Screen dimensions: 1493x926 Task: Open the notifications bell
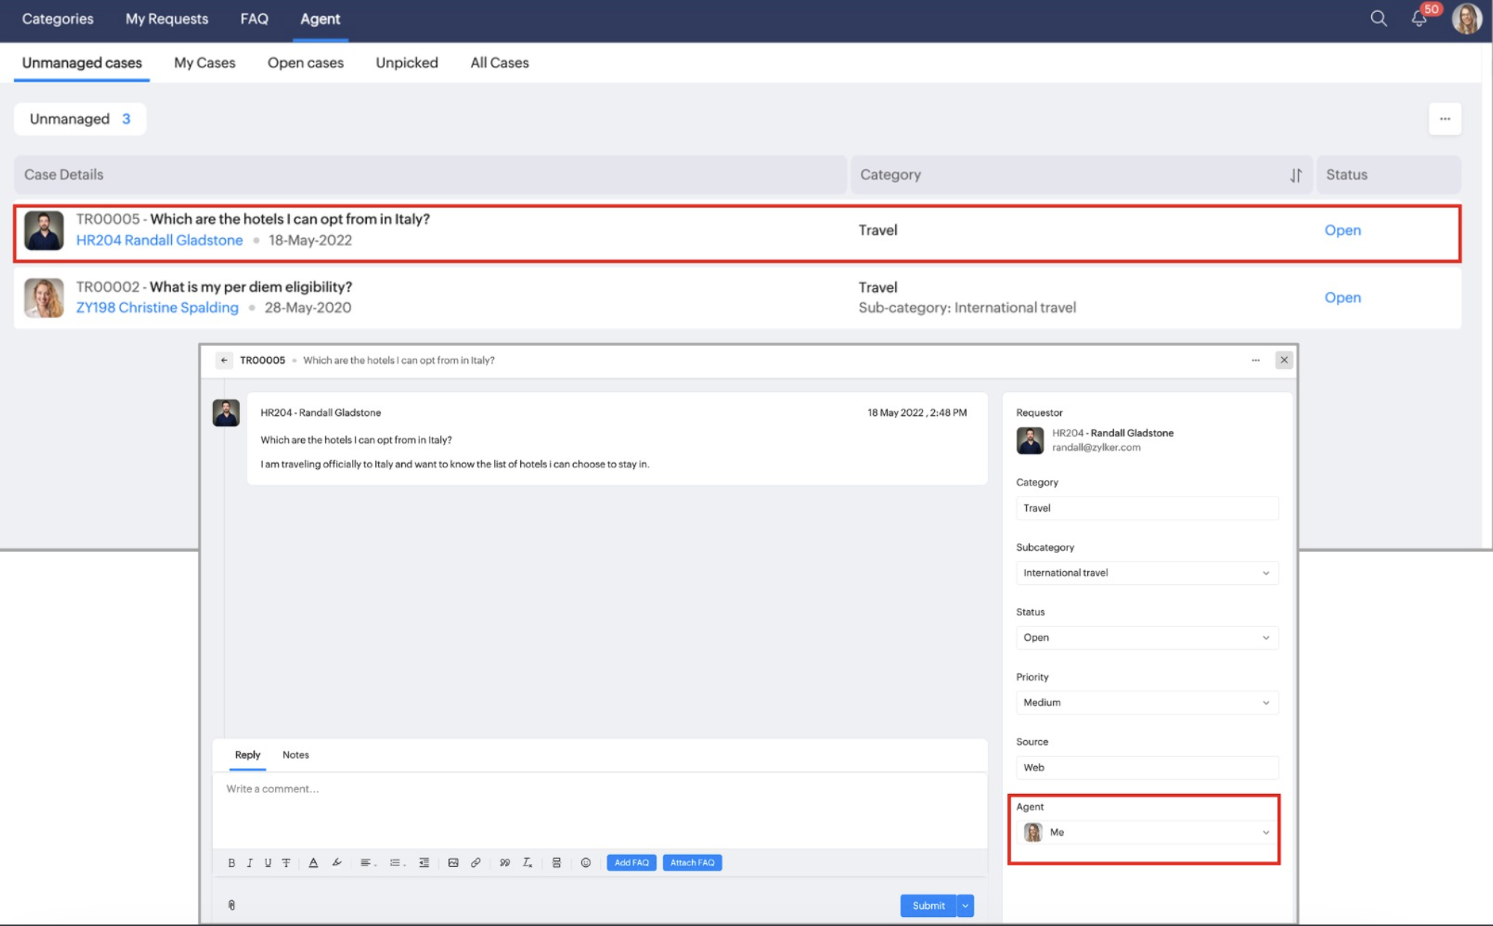(1418, 19)
